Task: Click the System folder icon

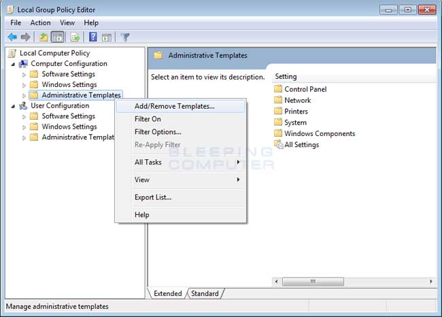Action: 278,122
